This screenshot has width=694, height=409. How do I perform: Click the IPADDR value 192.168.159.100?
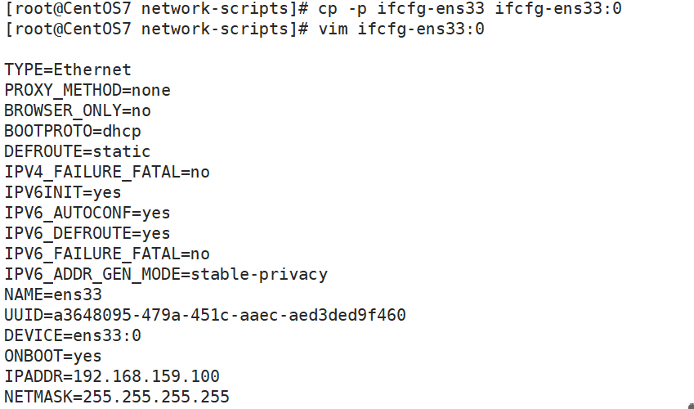click(146, 377)
